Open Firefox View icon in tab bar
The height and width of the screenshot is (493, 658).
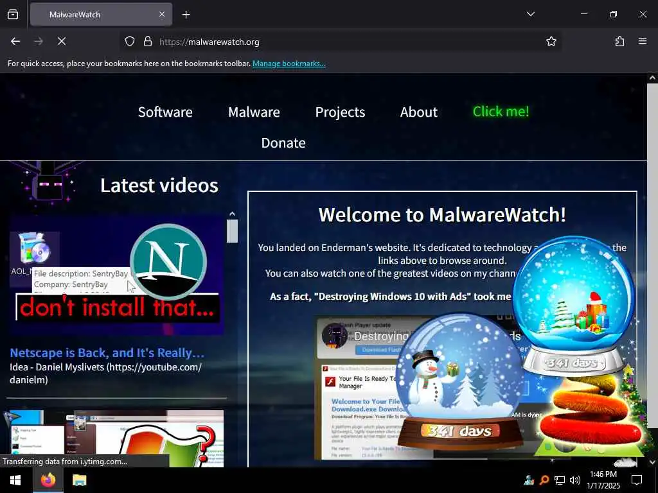[x=13, y=14]
